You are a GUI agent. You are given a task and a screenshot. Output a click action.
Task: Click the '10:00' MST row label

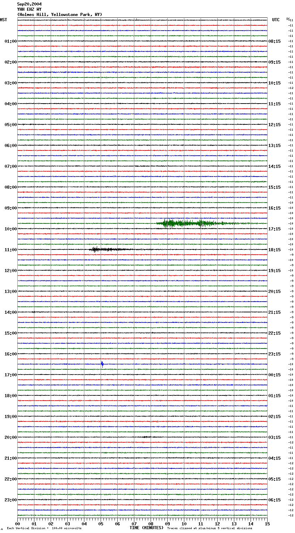[x=11, y=229]
